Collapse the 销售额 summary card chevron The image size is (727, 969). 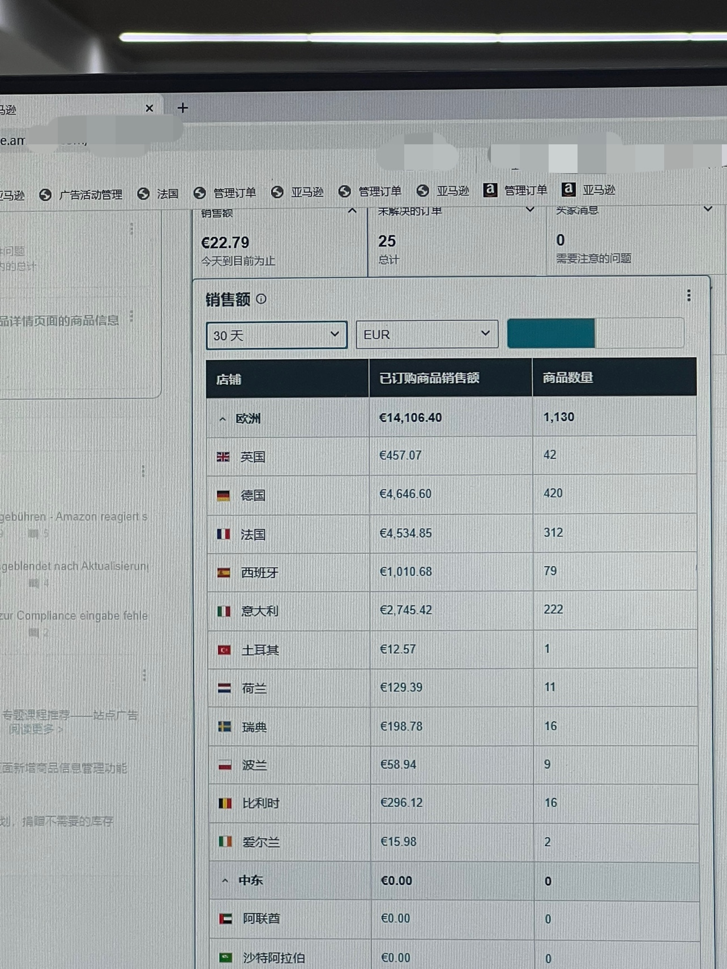click(352, 211)
